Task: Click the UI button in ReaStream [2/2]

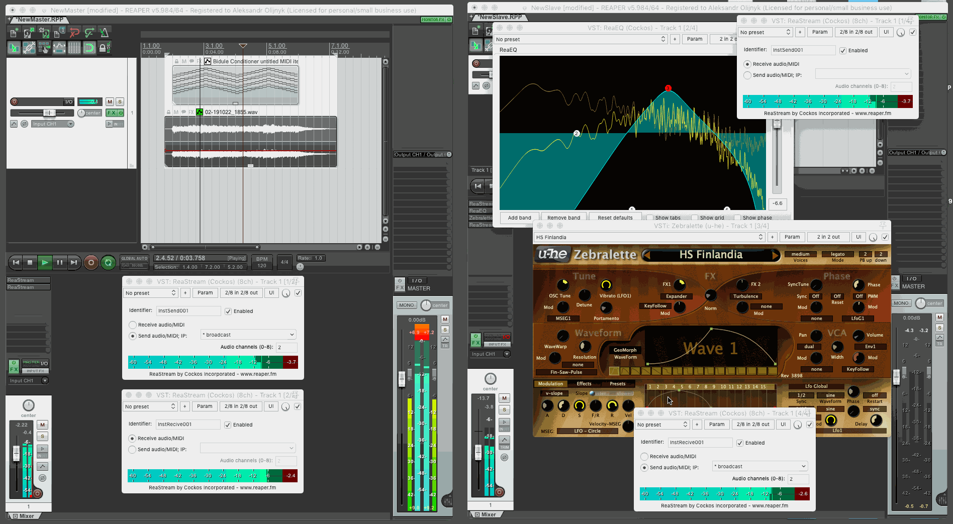Action: 271,406
